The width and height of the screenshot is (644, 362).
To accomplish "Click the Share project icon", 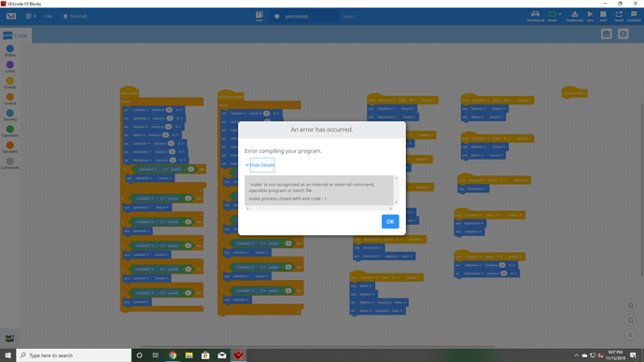I will (619, 16).
